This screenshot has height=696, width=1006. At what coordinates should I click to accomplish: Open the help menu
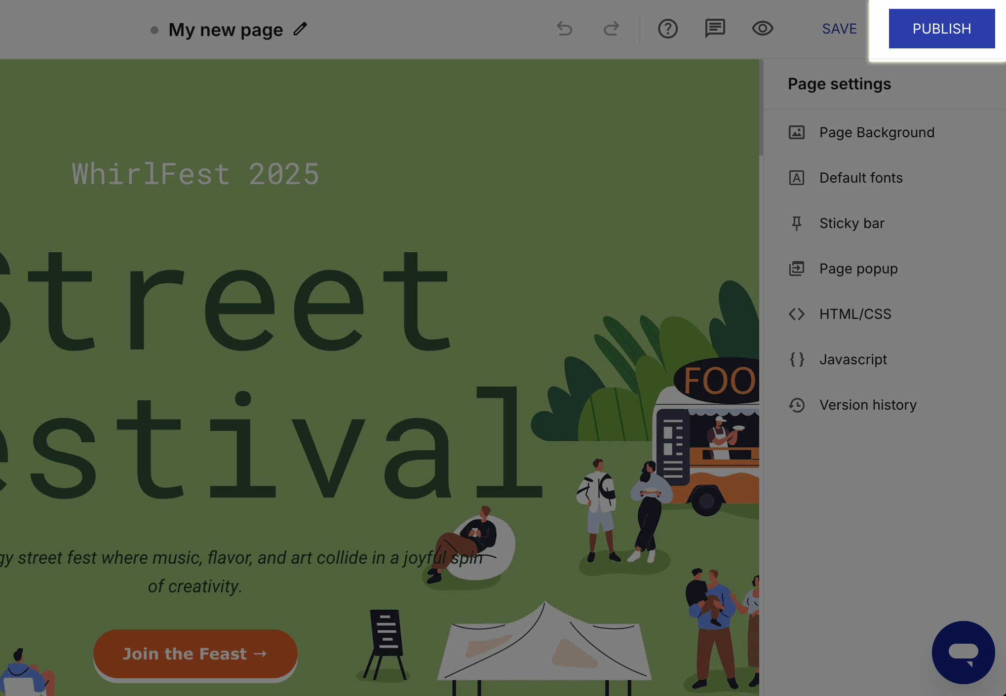pyautogui.click(x=667, y=29)
